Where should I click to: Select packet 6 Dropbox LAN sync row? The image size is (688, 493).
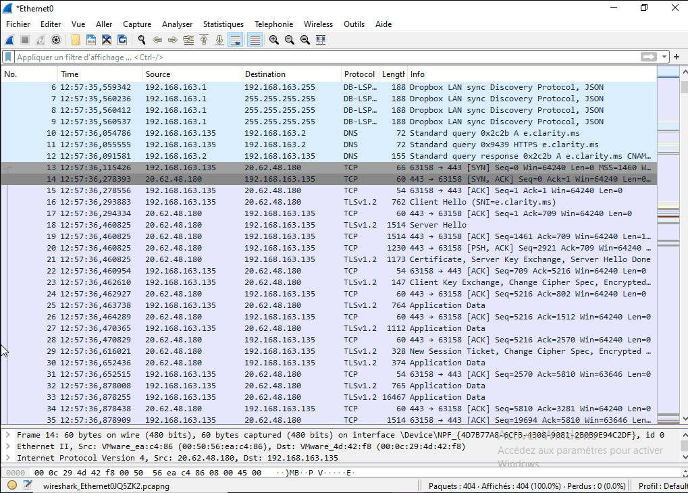click(329, 87)
